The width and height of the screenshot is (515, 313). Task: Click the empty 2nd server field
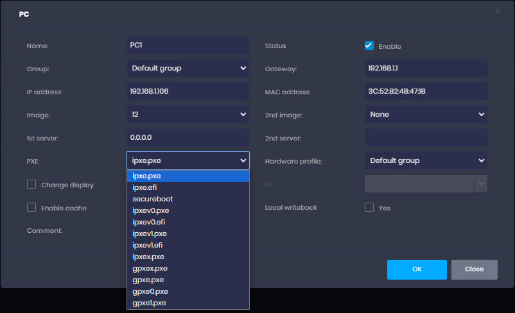426,138
